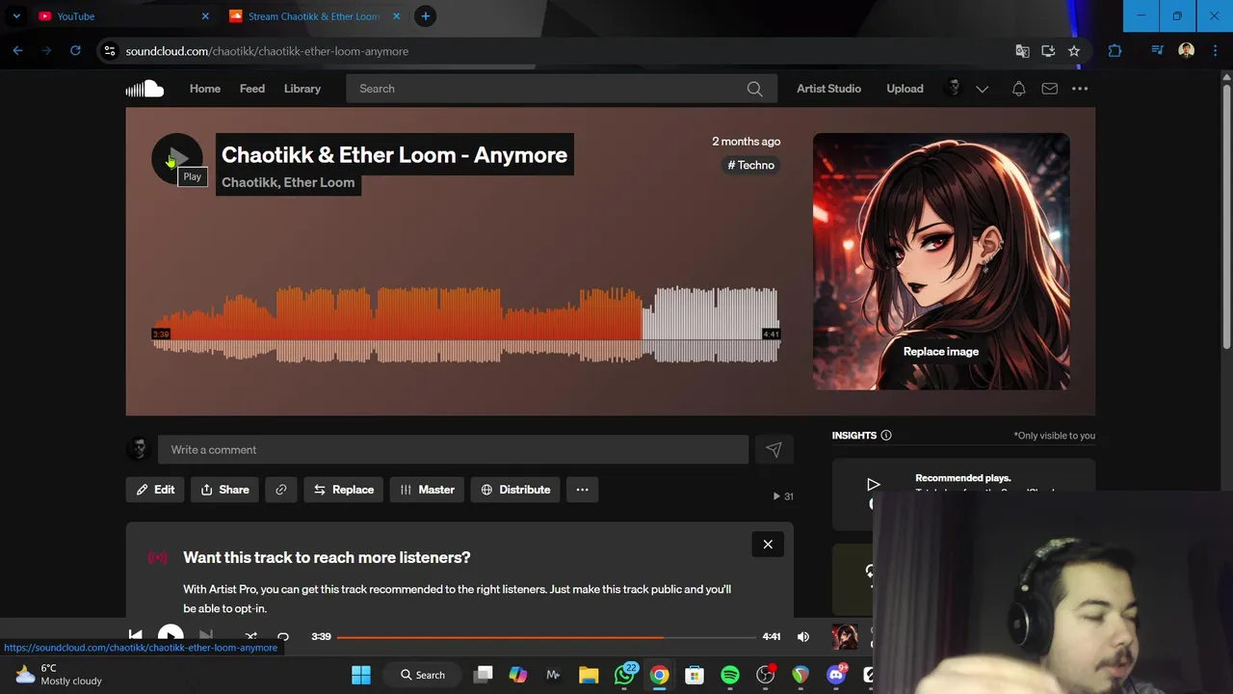Click the waveform to seek the track
1233x694 pixels.
tap(465, 324)
